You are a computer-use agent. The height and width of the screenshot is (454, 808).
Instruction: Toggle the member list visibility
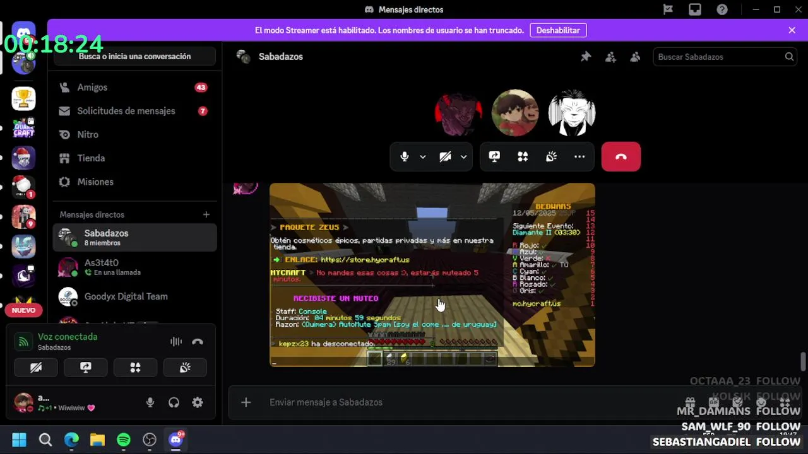(635, 57)
